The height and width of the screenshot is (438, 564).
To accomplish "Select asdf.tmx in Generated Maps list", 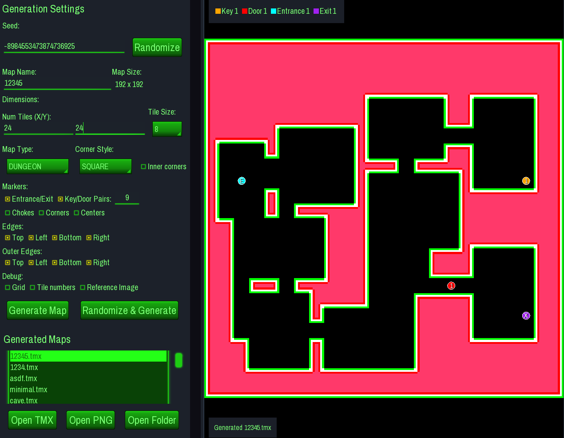I will [88, 378].
